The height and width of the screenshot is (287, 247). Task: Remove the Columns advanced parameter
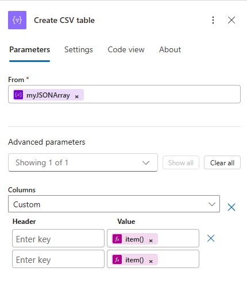tap(231, 207)
